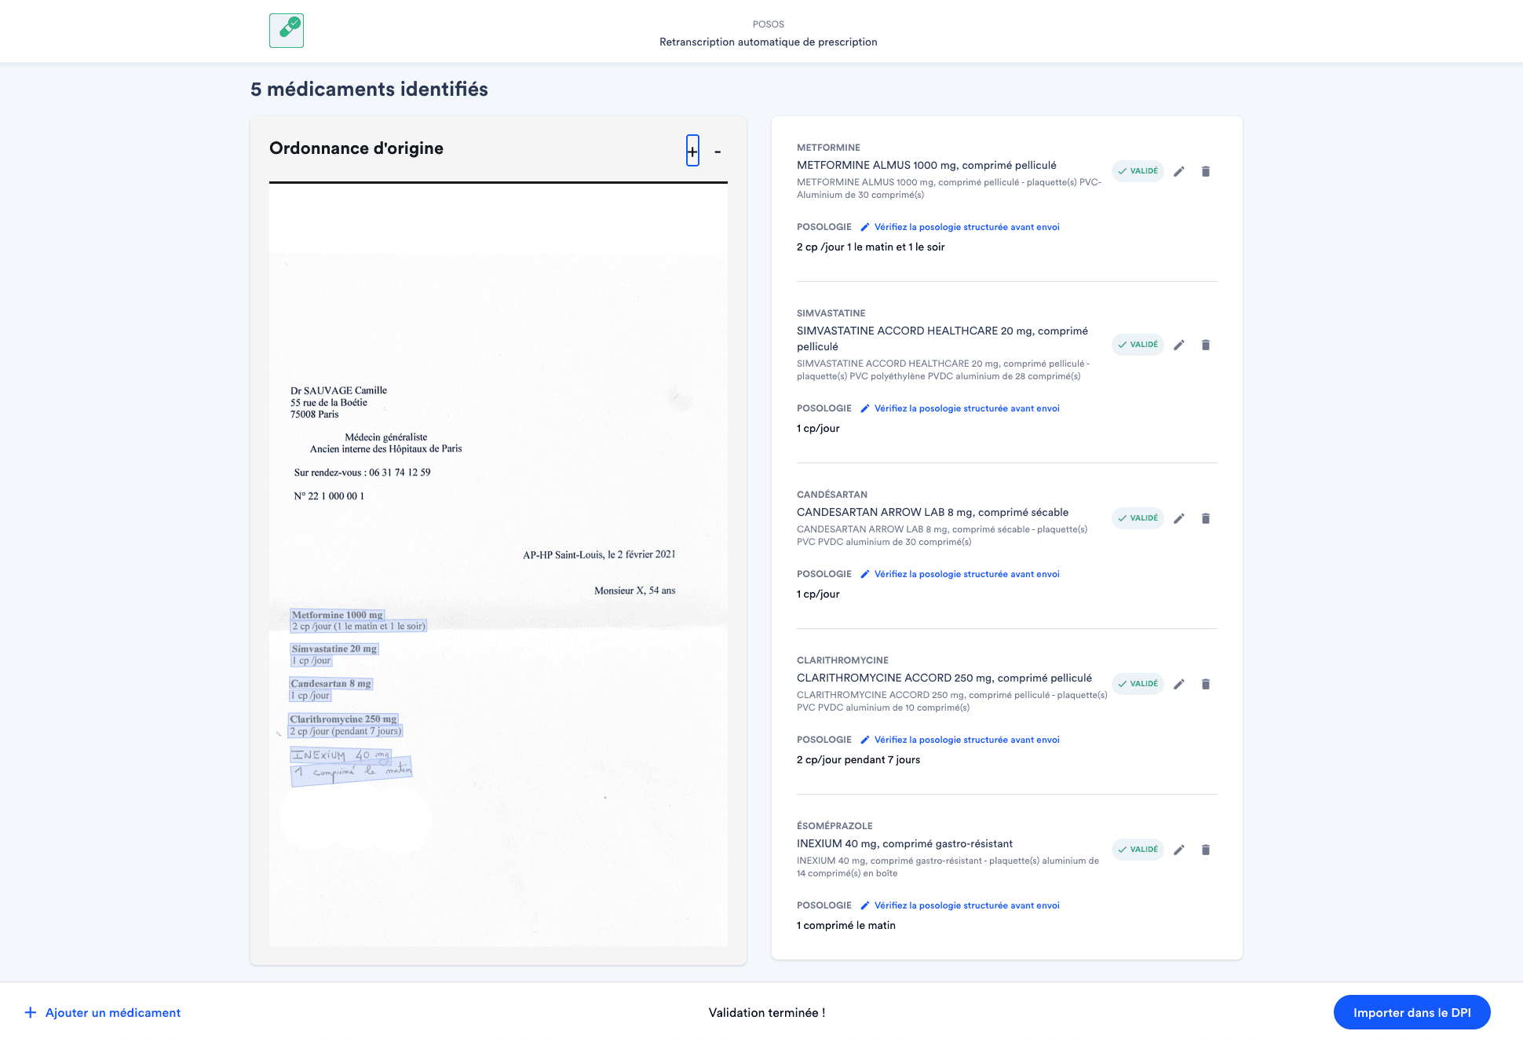Edit the Simvastatine Accord Healthcare entry
The height and width of the screenshot is (1042, 1523).
(1178, 345)
